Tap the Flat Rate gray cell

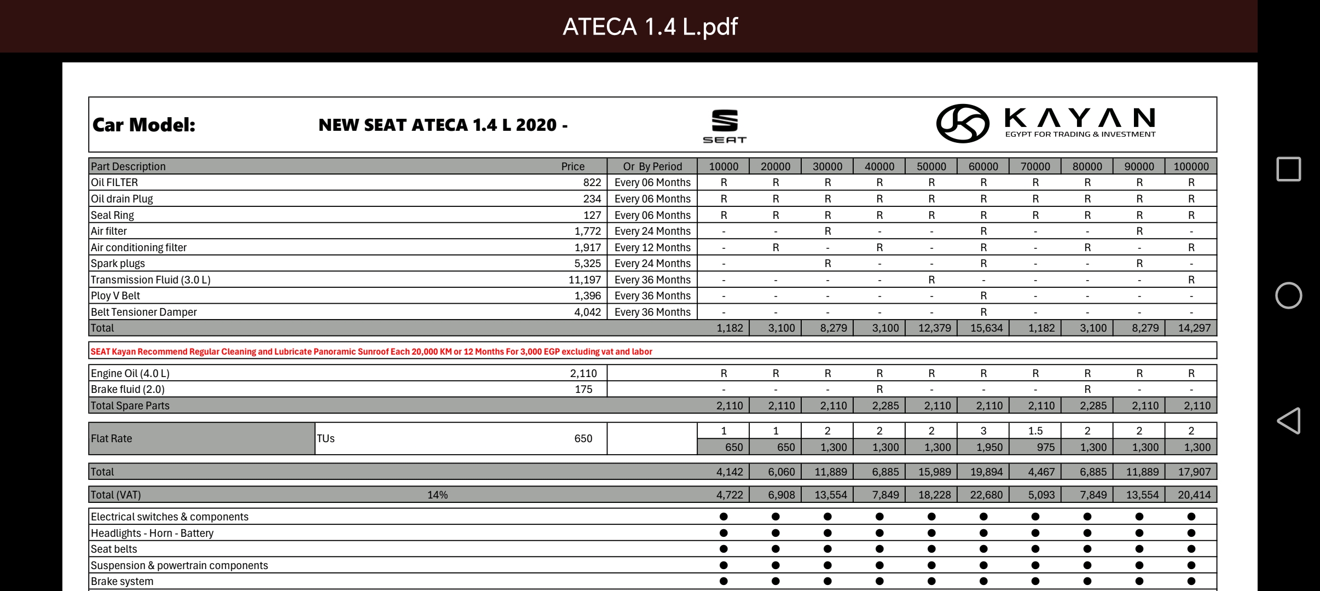coord(201,438)
